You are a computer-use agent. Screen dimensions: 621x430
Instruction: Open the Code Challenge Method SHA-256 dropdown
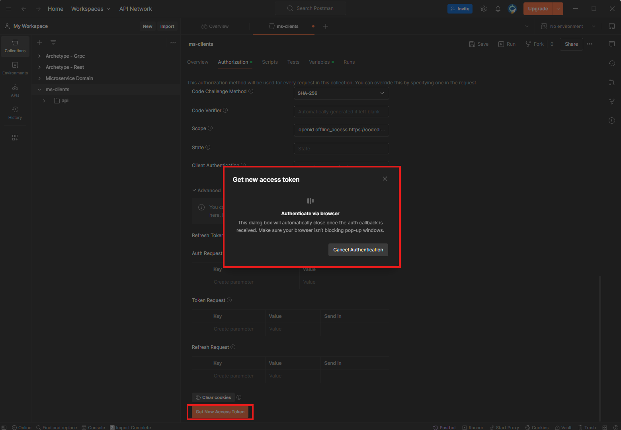click(341, 93)
